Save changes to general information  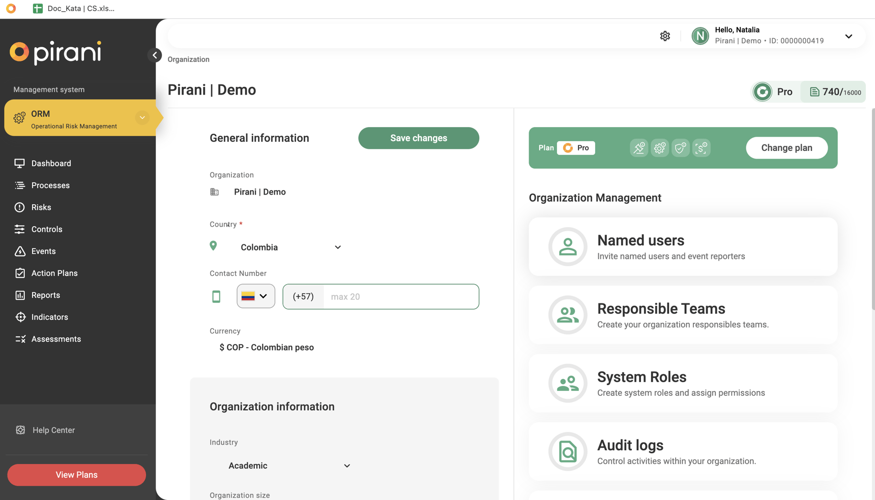(x=419, y=138)
